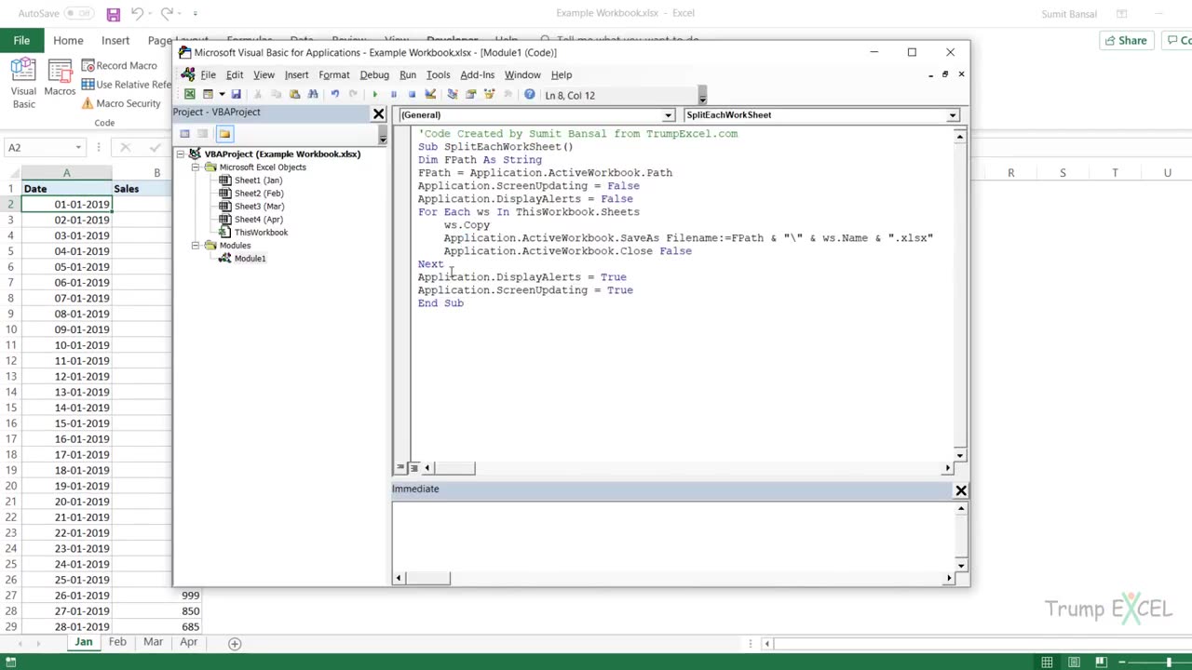
Task: Select Sheet3 (Mar) in project tree
Action: (259, 207)
